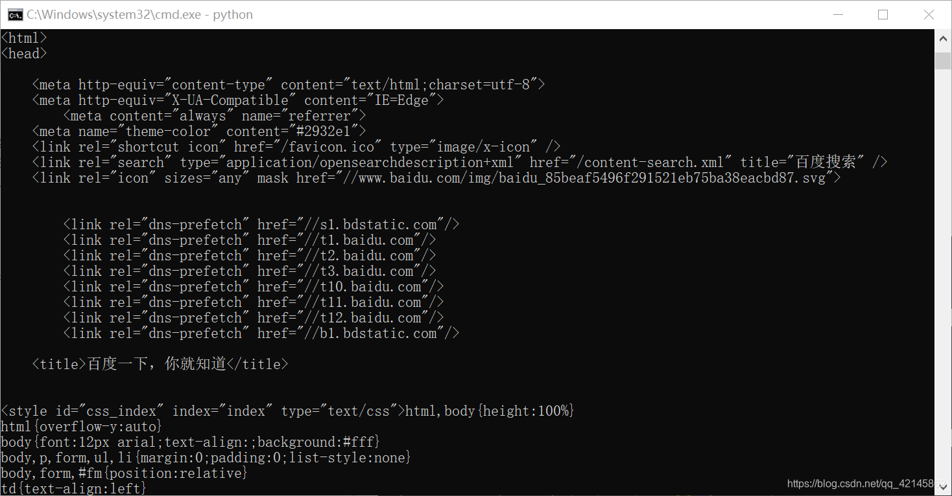Click the dns-prefetch t10.baidu.com line
This screenshot has width=952, height=496.
(254, 287)
